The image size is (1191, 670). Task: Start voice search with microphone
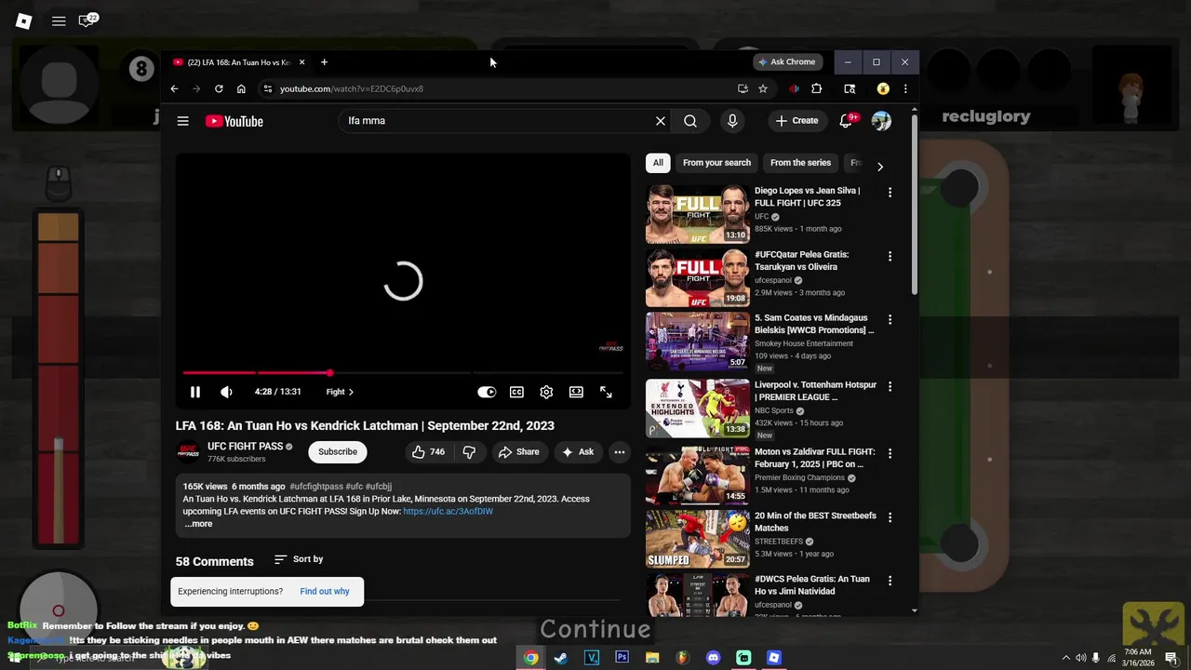coord(732,121)
